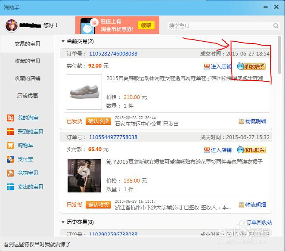285x251 pixels.
Task: Click Wangwang icon in the 65.40 order
Action: (x=241, y=149)
